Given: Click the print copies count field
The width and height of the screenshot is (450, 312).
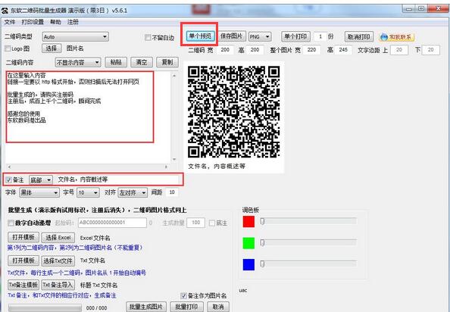Looking at the screenshot, I should pos(320,36).
